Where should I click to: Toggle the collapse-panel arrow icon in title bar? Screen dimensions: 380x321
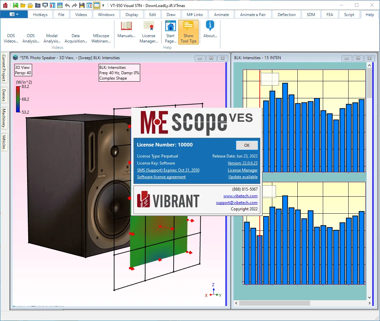point(89,5)
